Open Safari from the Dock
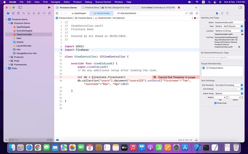The width and height of the screenshot is (248, 154). [x=29, y=148]
